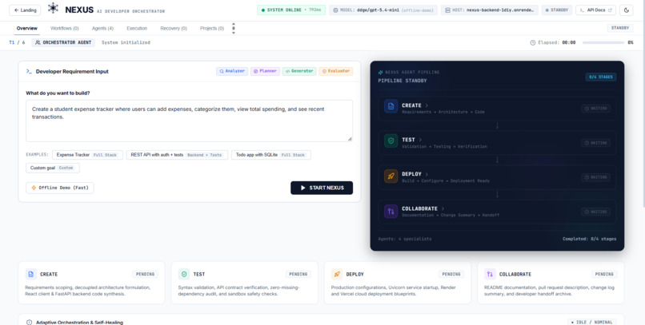
Task: Click the CREATE card document icon
Action: pyautogui.click(x=31, y=274)
